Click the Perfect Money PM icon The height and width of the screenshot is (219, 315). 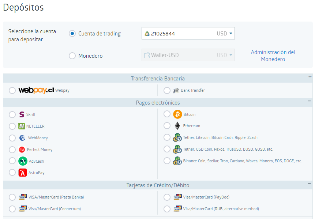tap(22, 150)
